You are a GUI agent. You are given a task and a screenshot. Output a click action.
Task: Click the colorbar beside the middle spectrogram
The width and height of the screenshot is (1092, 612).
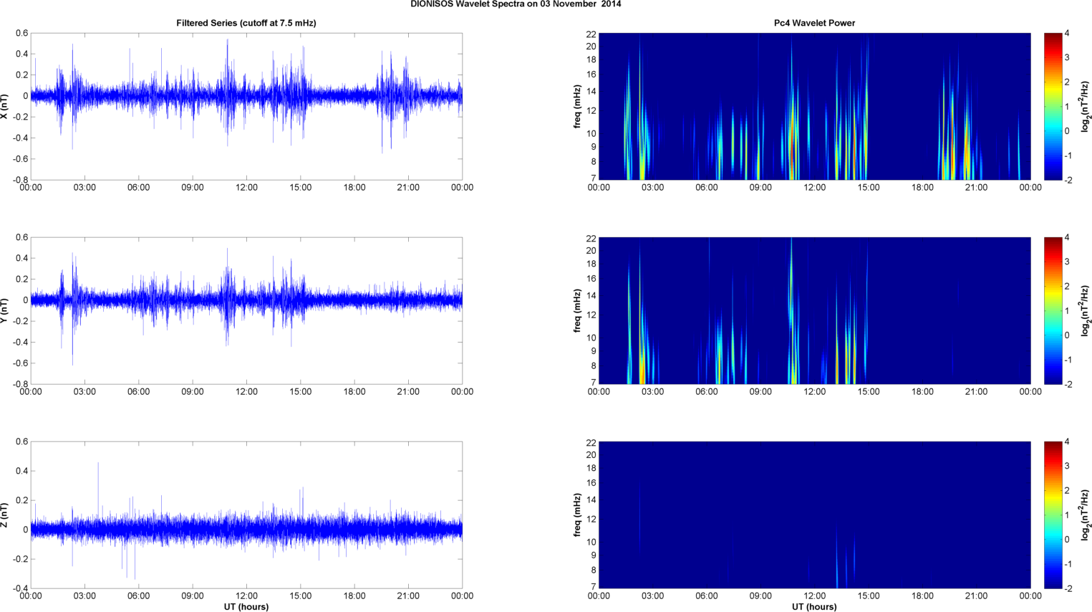tap(1053, 311)
